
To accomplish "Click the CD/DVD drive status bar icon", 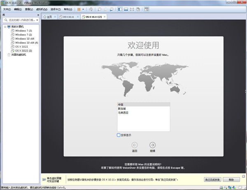I will coord(226,188).
